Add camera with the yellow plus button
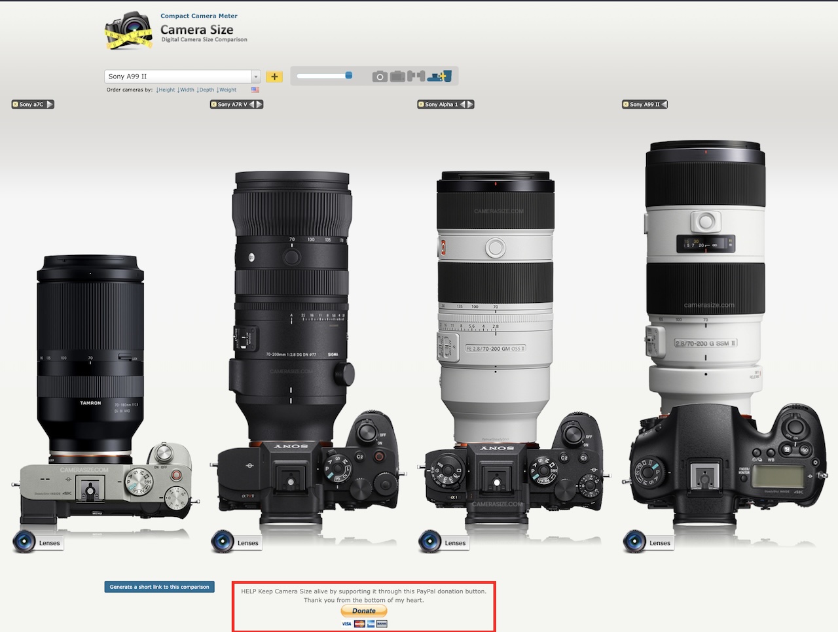 [x=274, y=77]
